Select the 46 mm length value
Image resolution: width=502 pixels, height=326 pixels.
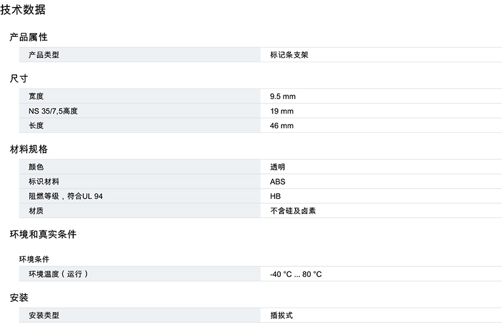coord(282,126)
